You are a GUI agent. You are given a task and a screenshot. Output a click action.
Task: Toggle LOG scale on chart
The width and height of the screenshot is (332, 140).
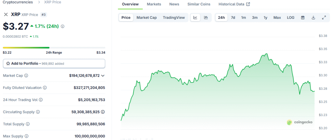290,18
